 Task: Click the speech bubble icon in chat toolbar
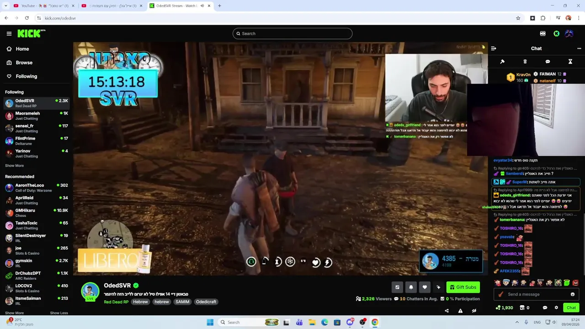(548, 62)
